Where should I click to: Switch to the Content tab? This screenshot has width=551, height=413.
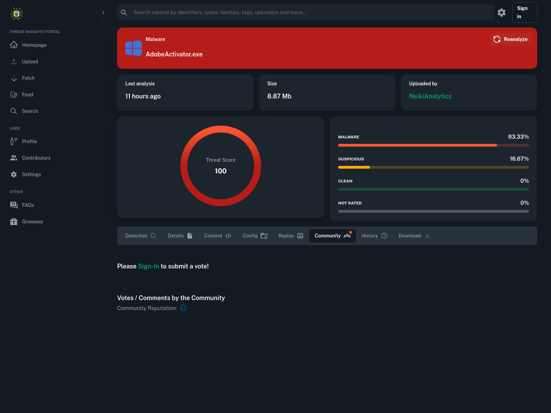[x=218, y=236]
